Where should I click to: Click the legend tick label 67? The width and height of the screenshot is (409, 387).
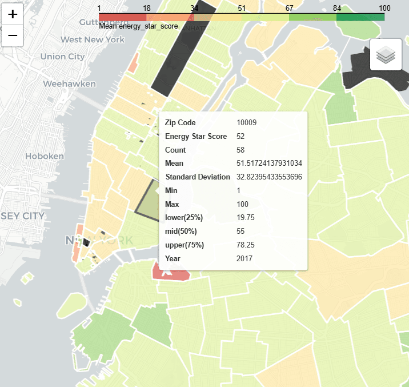[x=289, y=9]
